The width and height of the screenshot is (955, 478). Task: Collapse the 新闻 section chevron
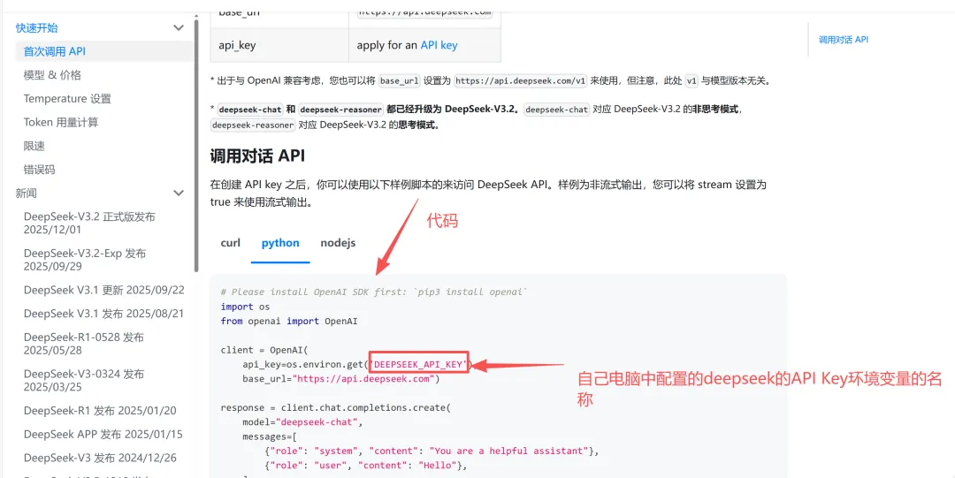coord(179,193)
